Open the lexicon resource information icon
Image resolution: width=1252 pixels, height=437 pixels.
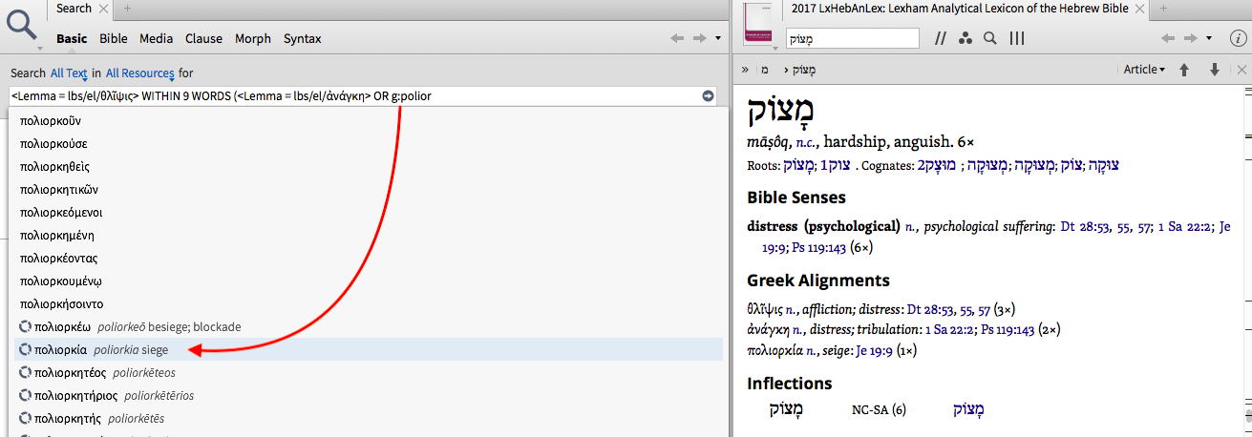pyautogui.click(x=1238, y=38)
